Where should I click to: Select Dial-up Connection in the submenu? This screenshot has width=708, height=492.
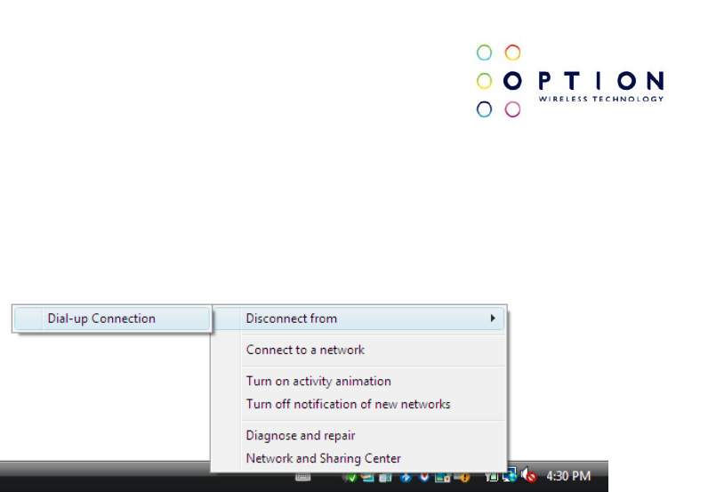[112, 319]
